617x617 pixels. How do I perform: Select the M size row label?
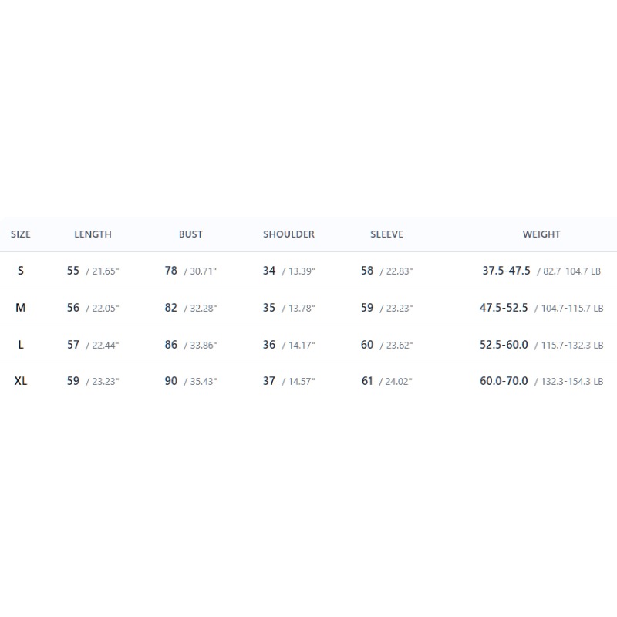[21, 307]
